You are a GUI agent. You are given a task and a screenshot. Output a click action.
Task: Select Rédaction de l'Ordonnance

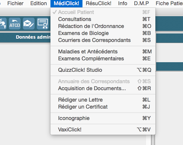click(x=103, y=26)
